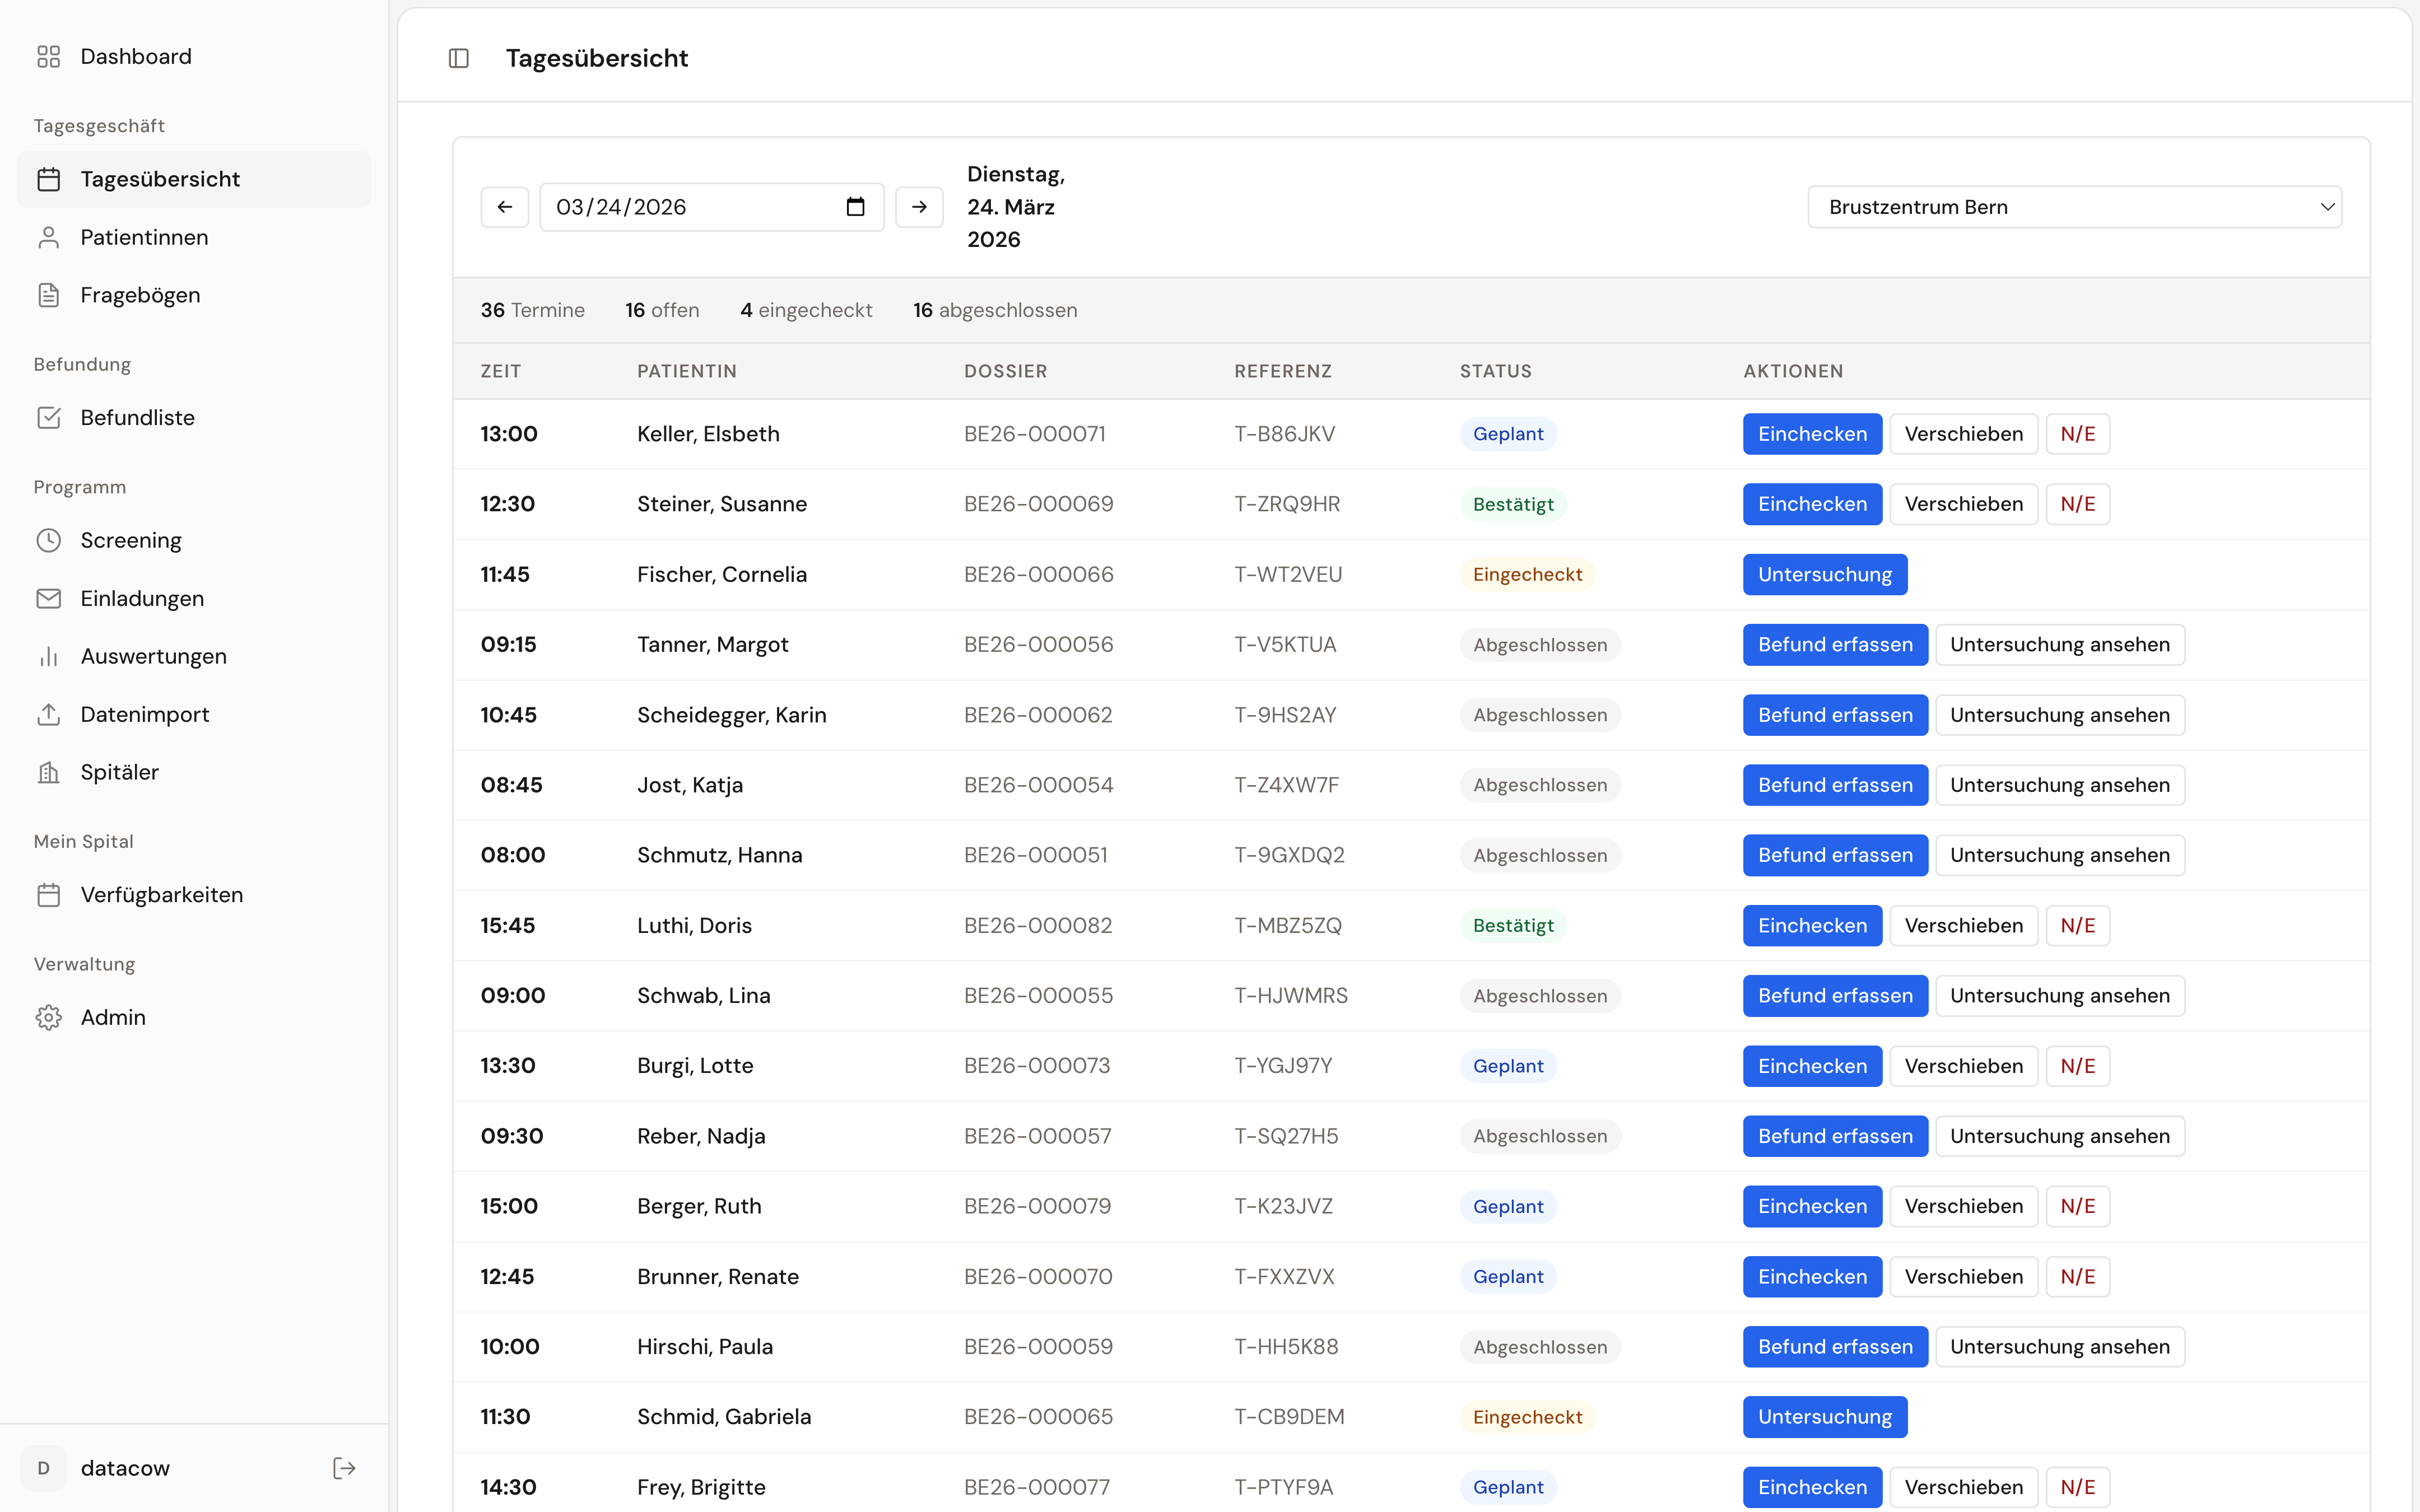Toggle the sidebar panel icon
This screenshot has width=2420, height=1512.
click(459, 58)
